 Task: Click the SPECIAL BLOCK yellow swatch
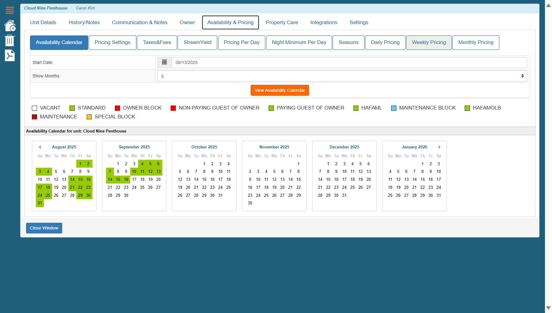(x=89, y=117)
